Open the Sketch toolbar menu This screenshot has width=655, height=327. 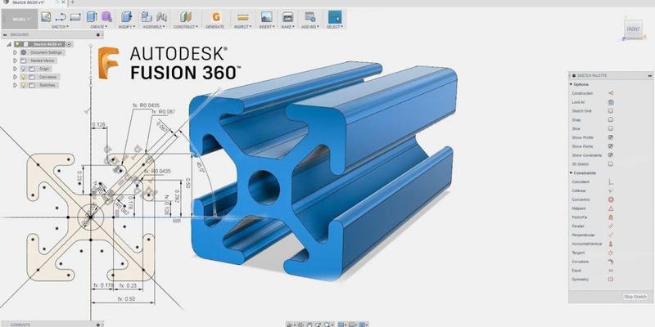point(60,27)
